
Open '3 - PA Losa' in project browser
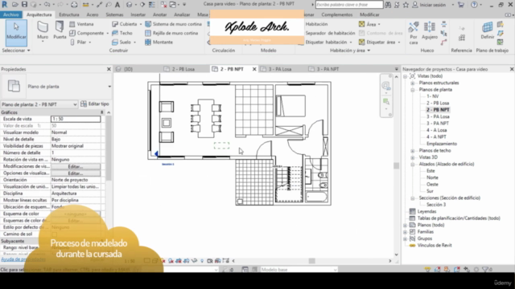pyautogui.click(x=438, y=116)
